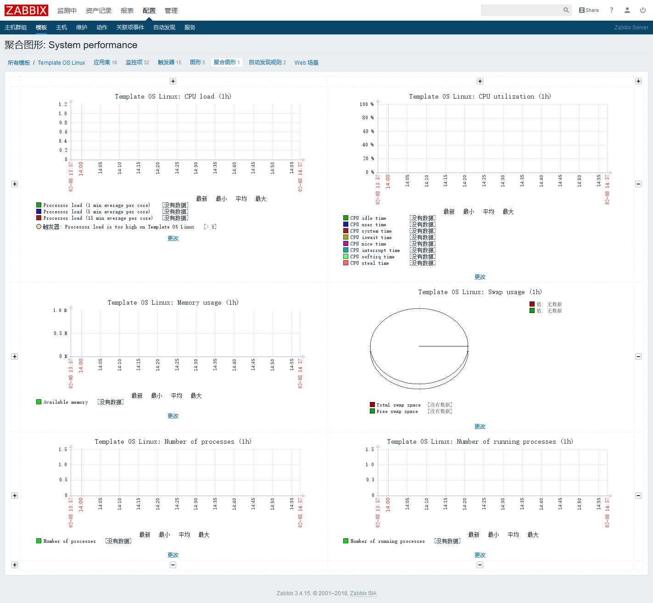Remove column using minus below Number of processes
Image resolution: width=653 pixels, height=603 pixels.
(173, 565)
